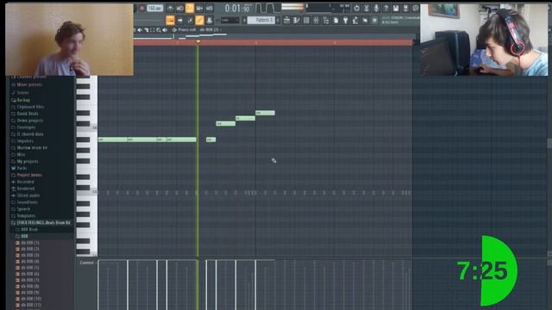This screenshot has height=310, width=552.
Task: Click the project info icon at far right
Action: (416, 8)
